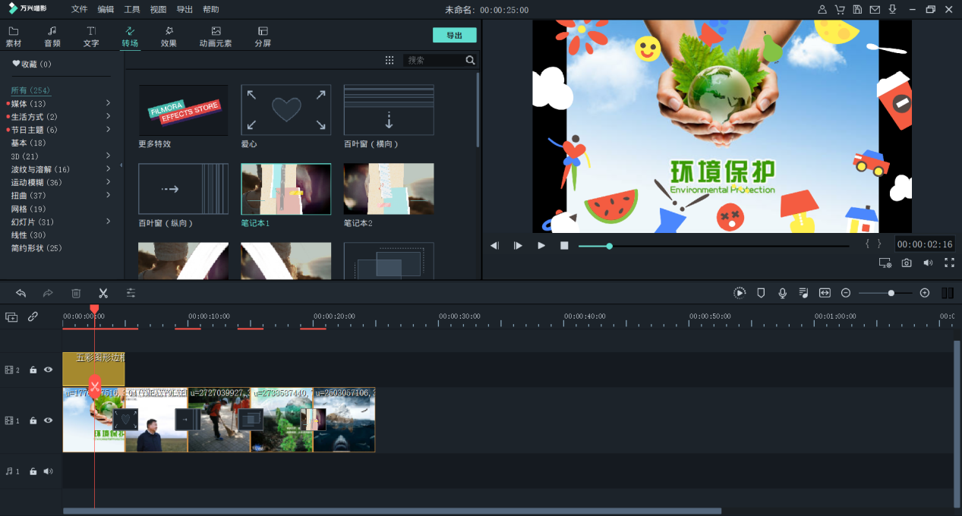The image size is (962, 516).
Task: Click the record voiceover microphone icon
Action: tap(782, 293)
